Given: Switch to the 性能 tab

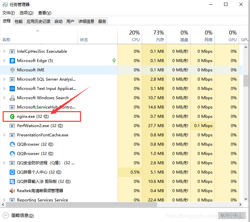Looking at the screenshot, I should coord(19,22).
